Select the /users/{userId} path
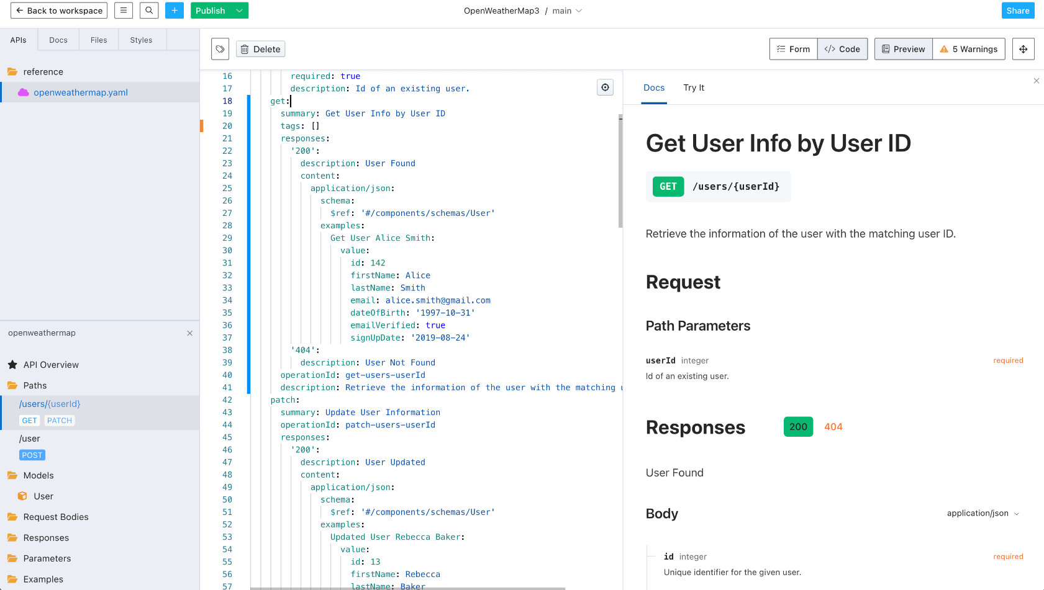 (x=50, y=404)
